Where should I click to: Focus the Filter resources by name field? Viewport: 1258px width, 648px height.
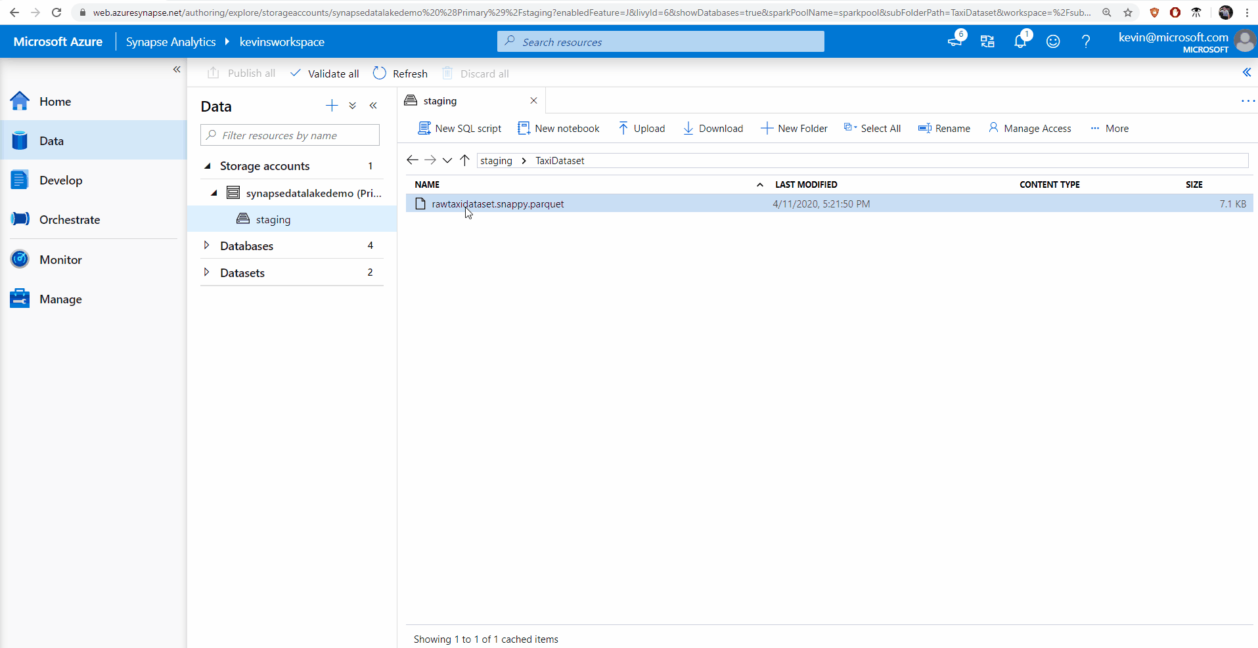pos(290,135)
